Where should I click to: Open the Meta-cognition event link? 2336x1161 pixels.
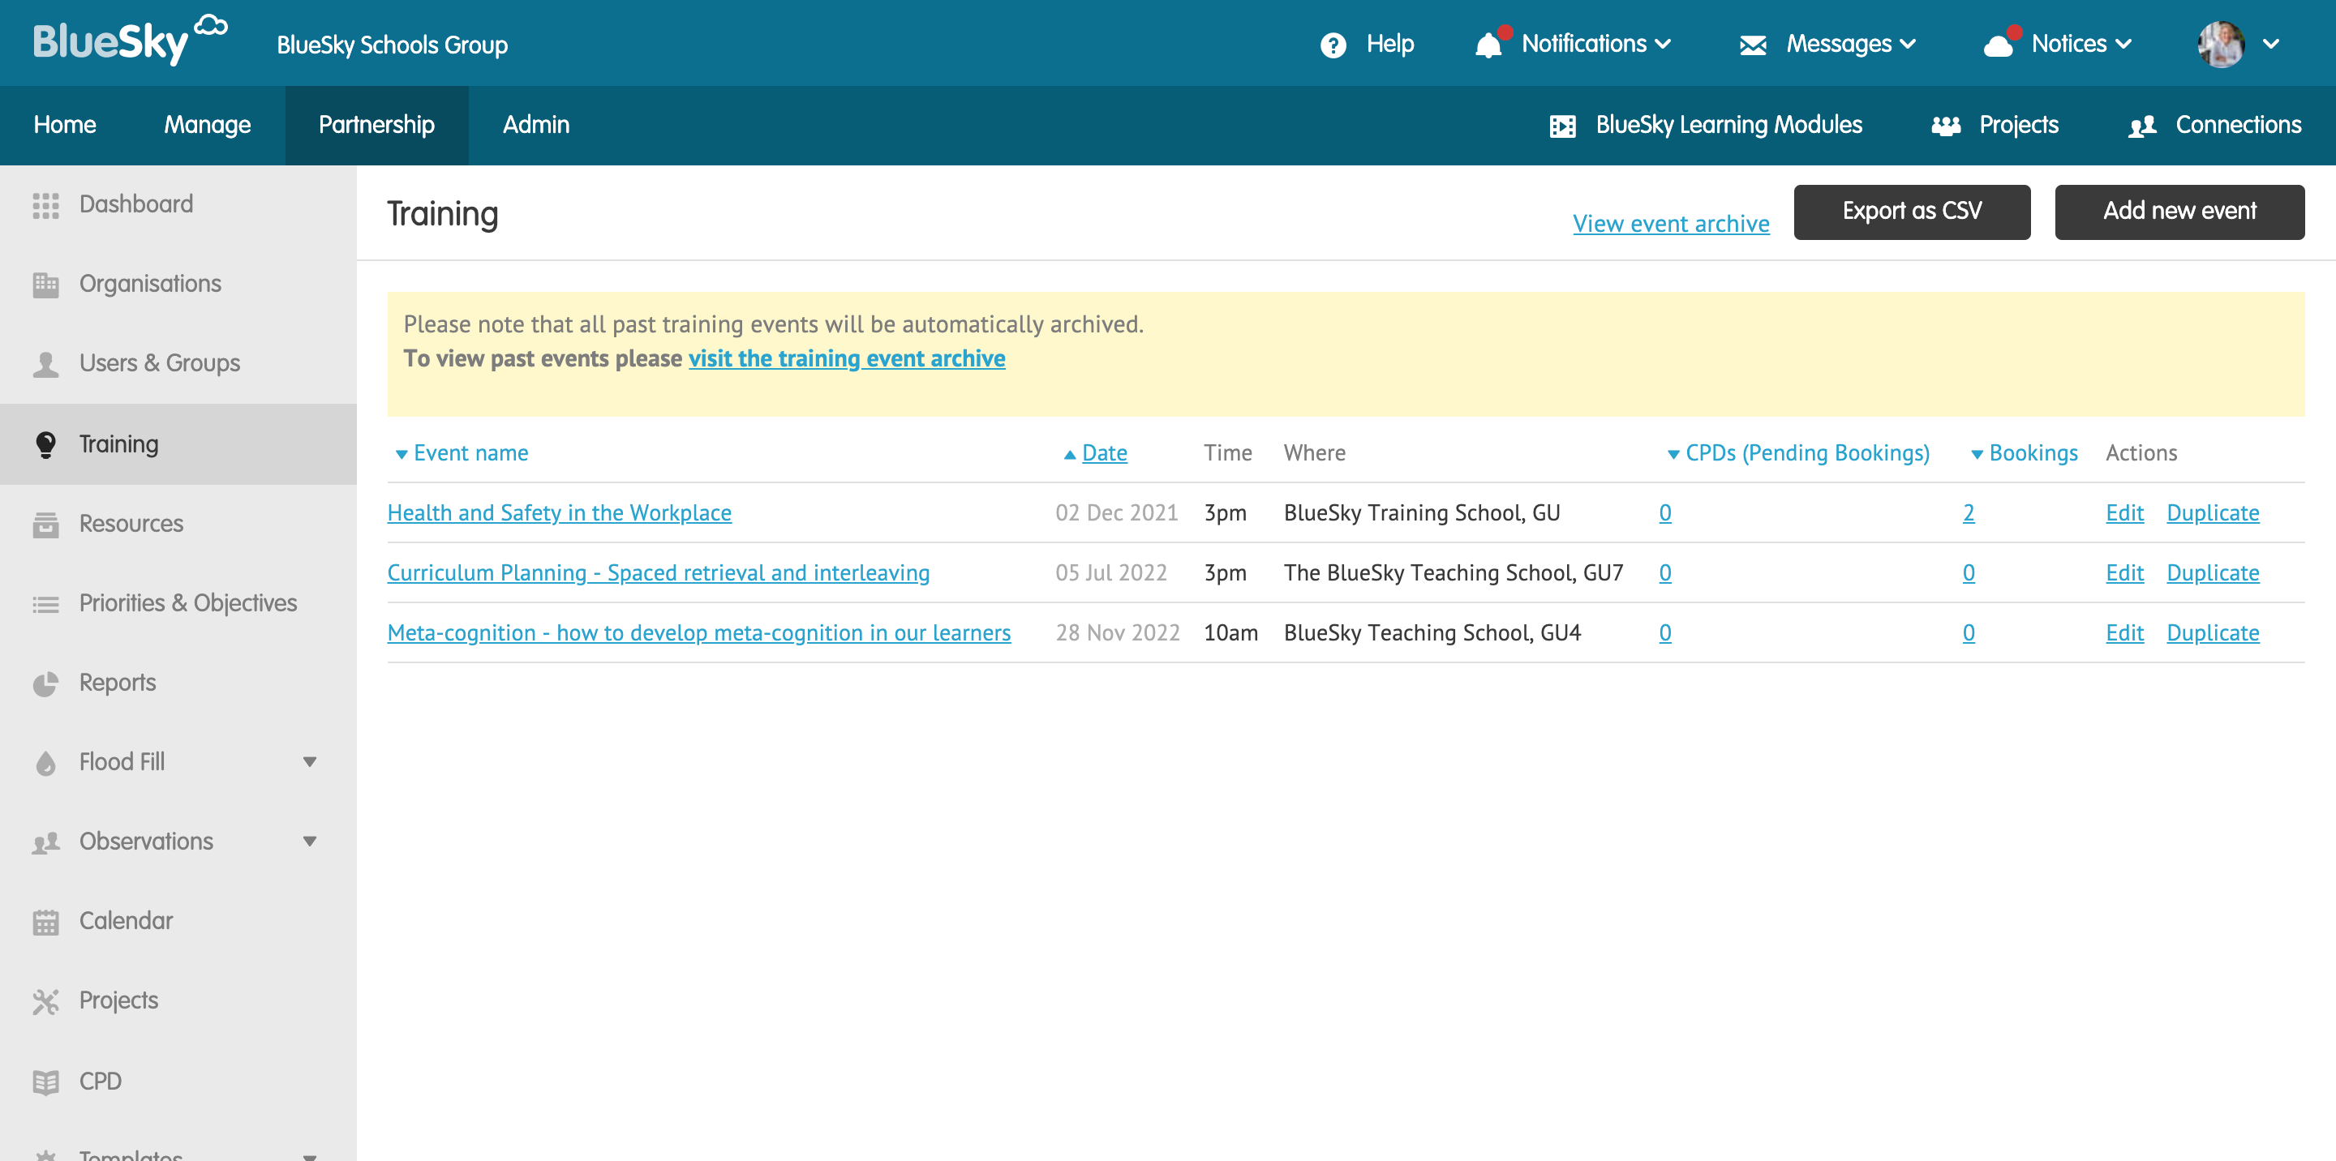click(x=698, y=632)
